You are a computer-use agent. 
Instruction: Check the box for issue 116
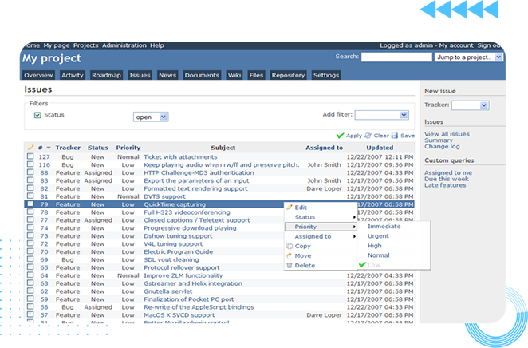pos(30,164)
